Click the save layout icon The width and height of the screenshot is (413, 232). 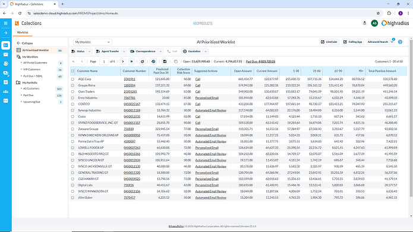point(165,62)
